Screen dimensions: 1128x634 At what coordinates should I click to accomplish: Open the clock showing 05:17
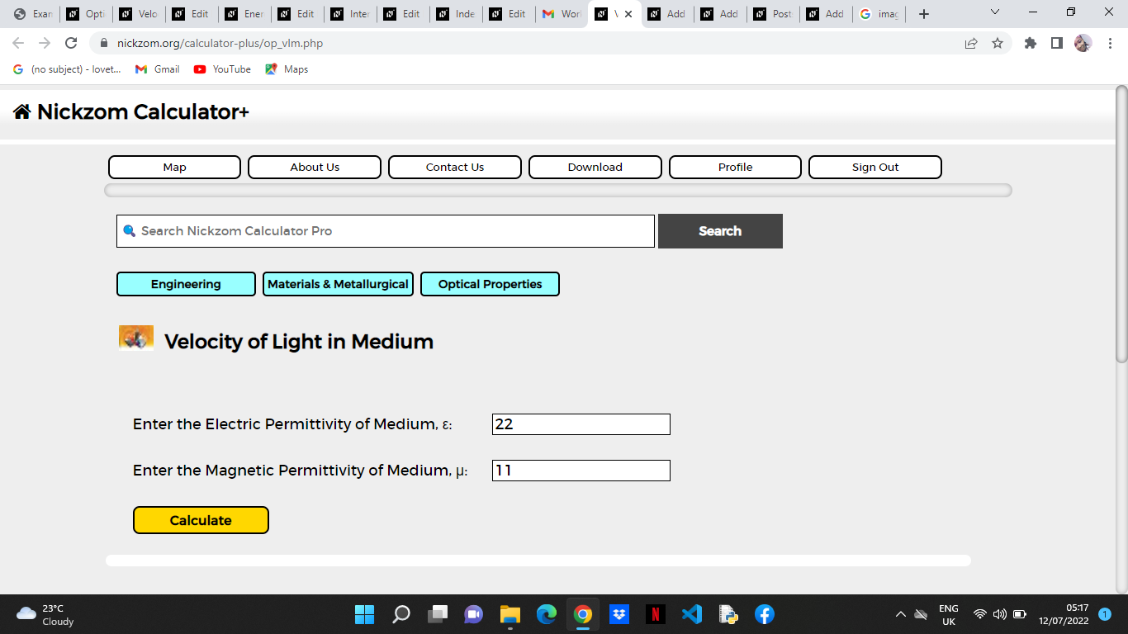pos(1064,614)
